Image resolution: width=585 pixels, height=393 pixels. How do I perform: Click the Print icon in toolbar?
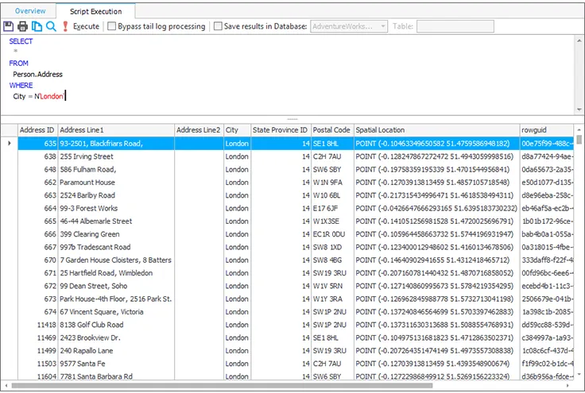tap(22, 26)
